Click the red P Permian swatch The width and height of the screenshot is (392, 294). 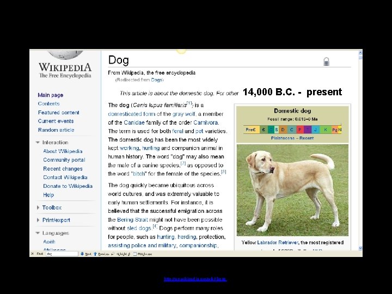pyautogui.click(x=300, y=130)
